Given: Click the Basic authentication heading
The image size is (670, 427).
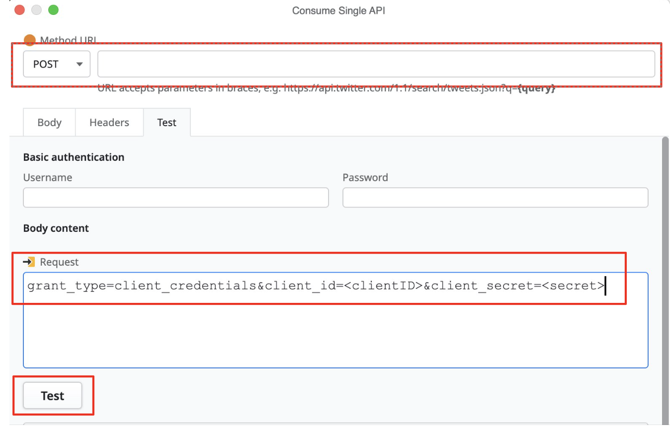Looking at the screenshot, I should 73,157.
